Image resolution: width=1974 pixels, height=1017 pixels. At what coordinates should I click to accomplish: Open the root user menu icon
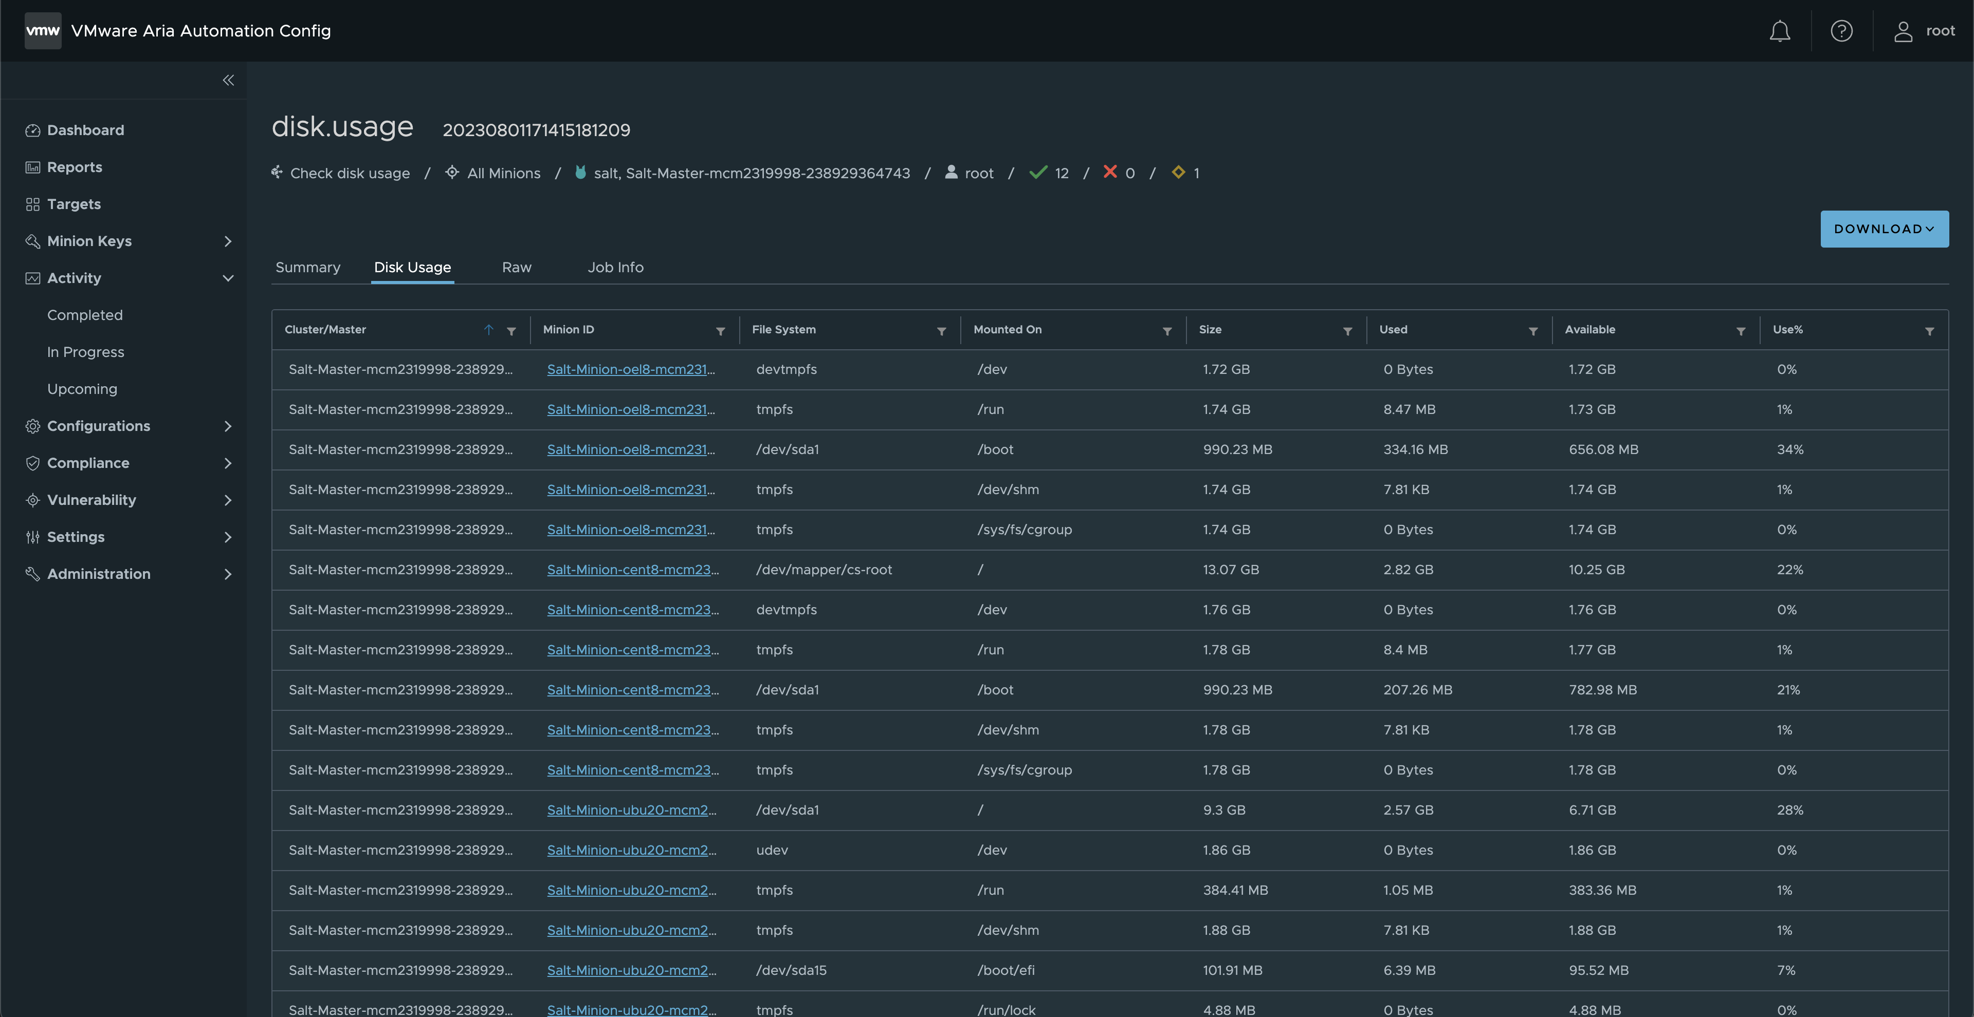coord(1903,31)
